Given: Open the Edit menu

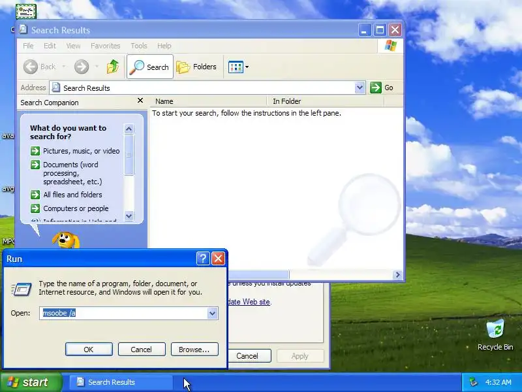Looking at the screenshot, I should coord(50,46).
